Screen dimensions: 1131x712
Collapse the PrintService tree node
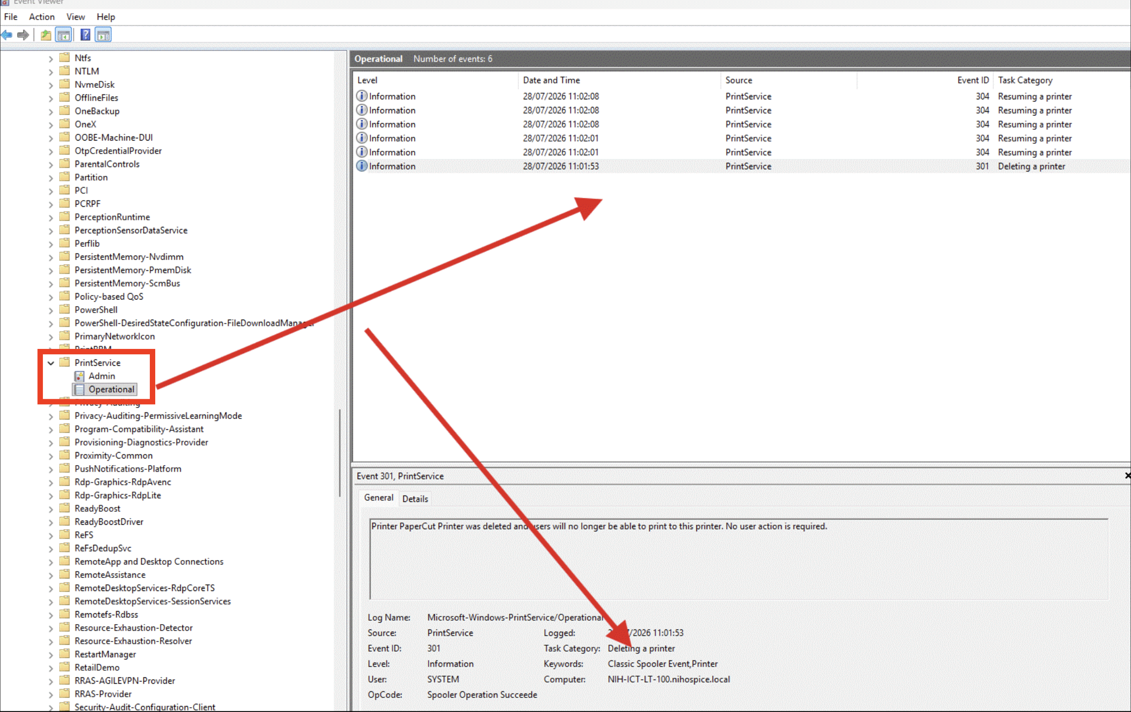click(x=51, y=363)
